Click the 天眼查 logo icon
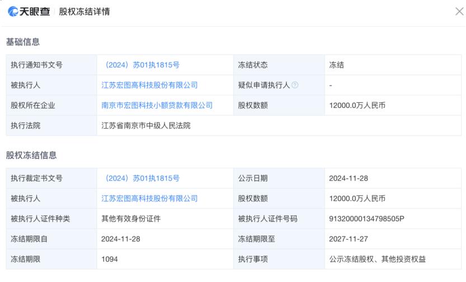This screenshot has width=466, height=282. pos(13,12)
